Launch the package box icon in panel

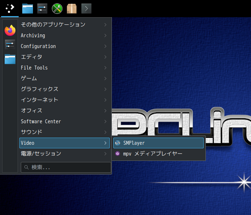click(72, 9)
